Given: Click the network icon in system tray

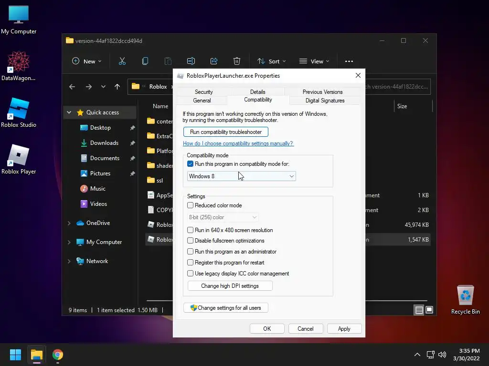Looking at the screenshot, I should 431,355.
